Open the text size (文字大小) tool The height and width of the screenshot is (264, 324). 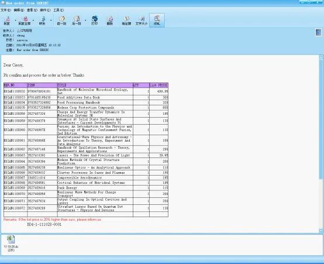(x=142, y=20)
